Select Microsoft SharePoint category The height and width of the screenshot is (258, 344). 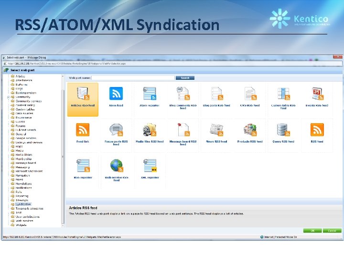29,171
